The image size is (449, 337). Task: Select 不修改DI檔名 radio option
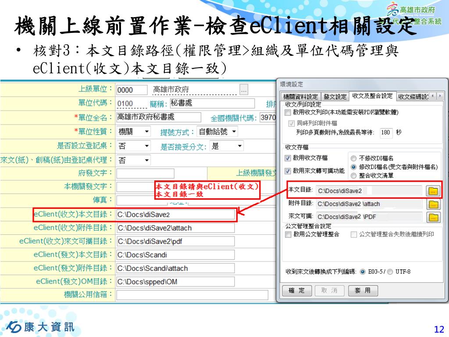tap(354, 158)
